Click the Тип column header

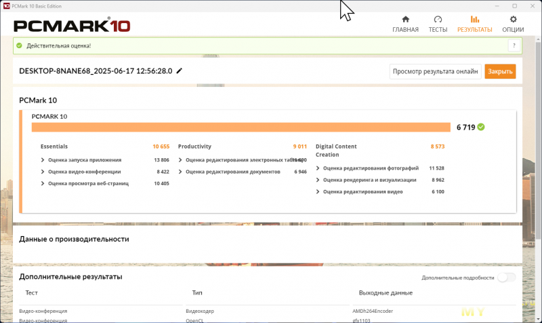click(x=197, y=293)
